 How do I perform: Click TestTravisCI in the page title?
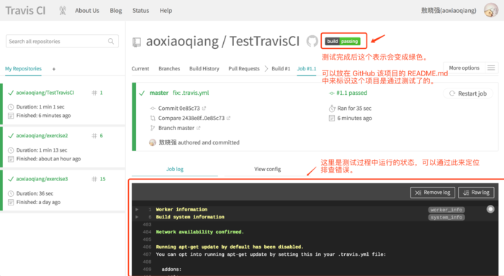264,42
